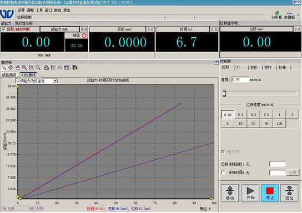The image size is (302, 213).
Task: Select the 位移 control tab
Action: pyautogui.click(x=226, y=67)
